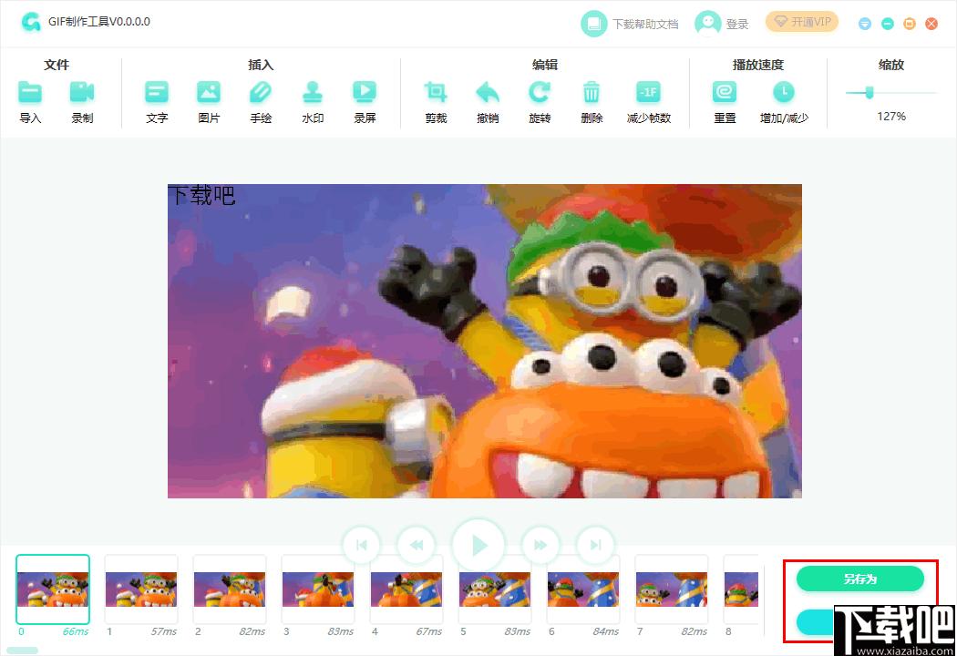Select frame 3 thumbnail in timeline

coord(318,589)
